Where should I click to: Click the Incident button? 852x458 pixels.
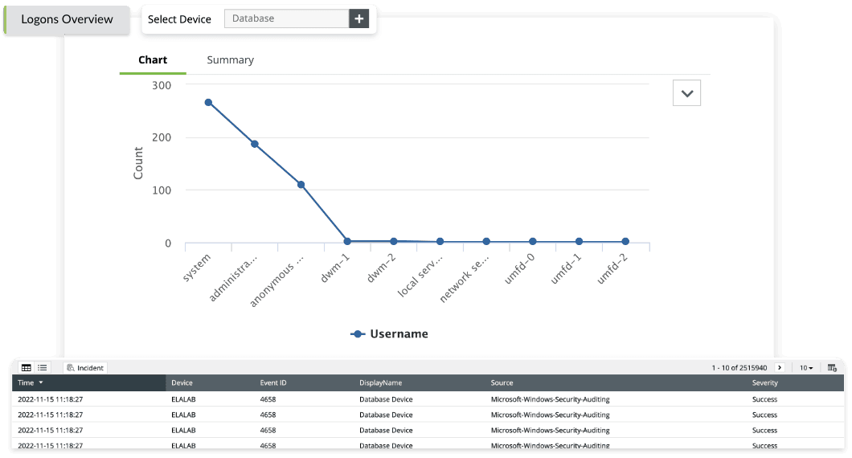(x=85, y=367)
